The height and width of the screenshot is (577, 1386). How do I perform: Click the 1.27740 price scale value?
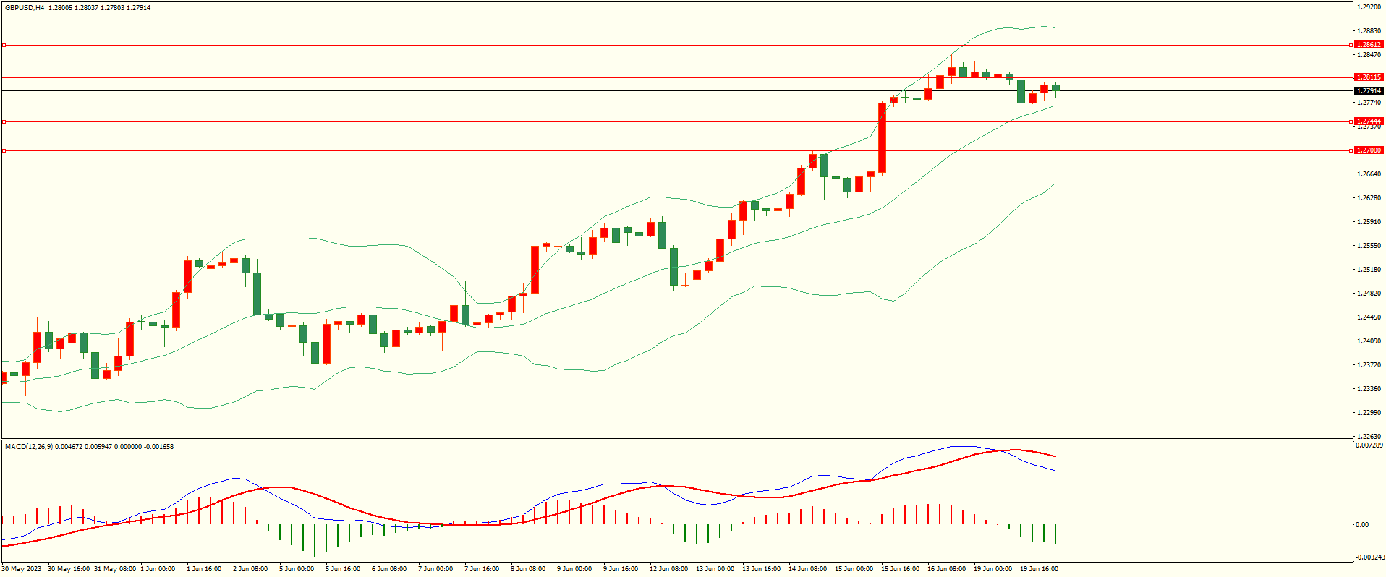1369,103
